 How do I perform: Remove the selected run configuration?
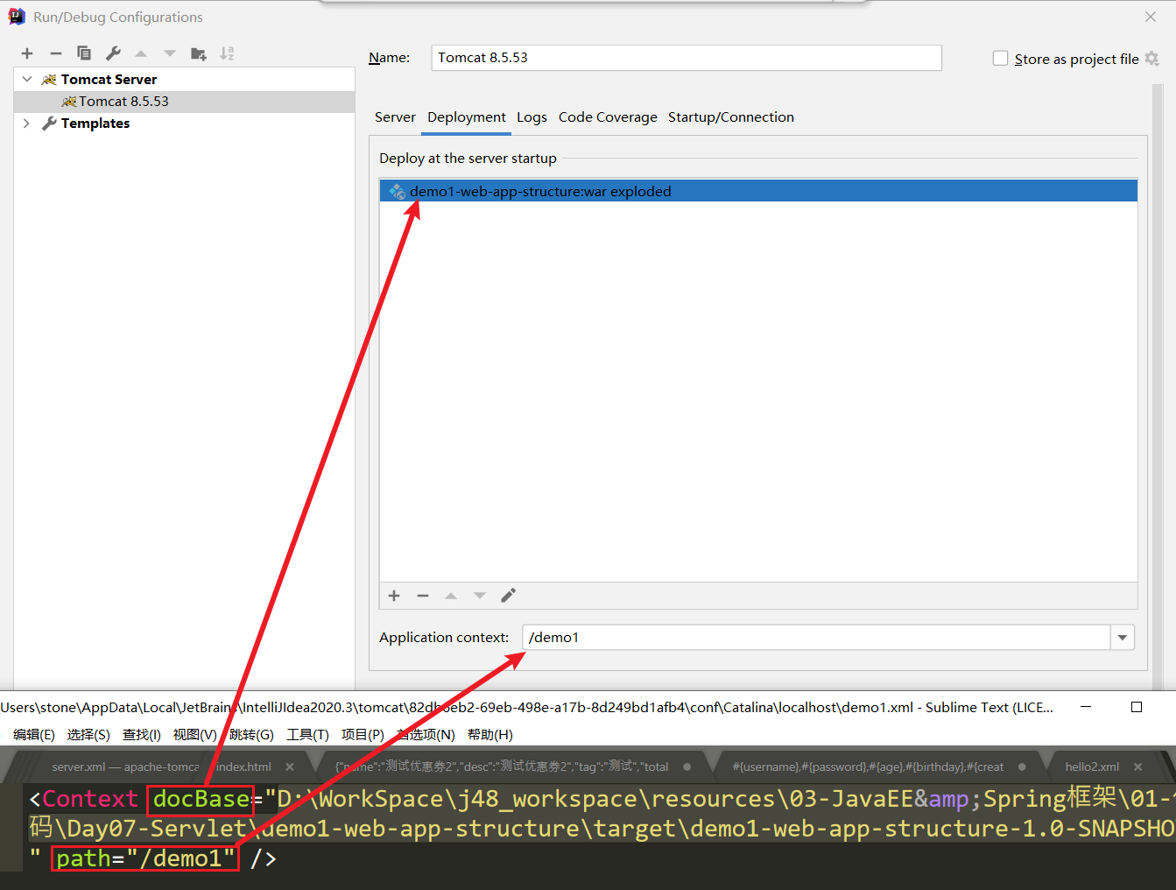(55, 53)
